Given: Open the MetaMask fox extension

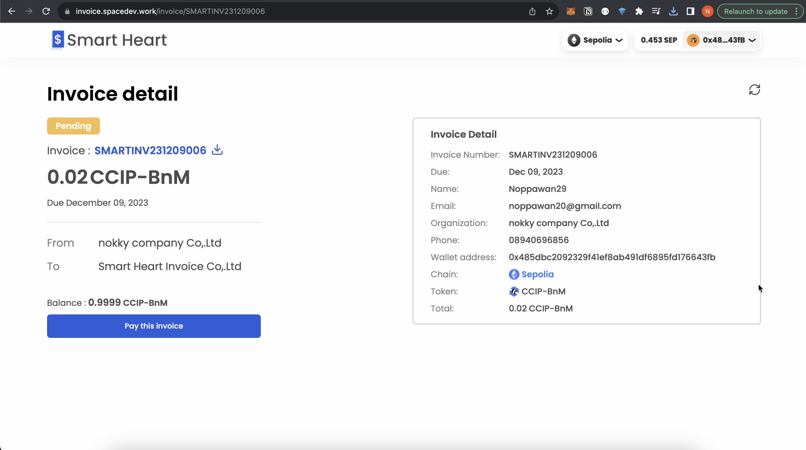Looking at the screenshot, I should coord(571,11).
